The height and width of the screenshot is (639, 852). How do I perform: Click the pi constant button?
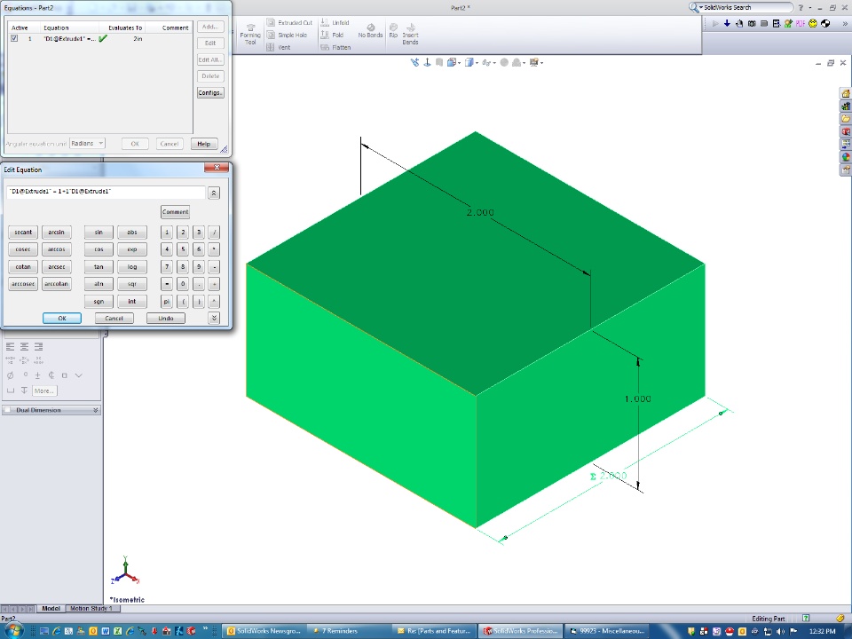167,302
